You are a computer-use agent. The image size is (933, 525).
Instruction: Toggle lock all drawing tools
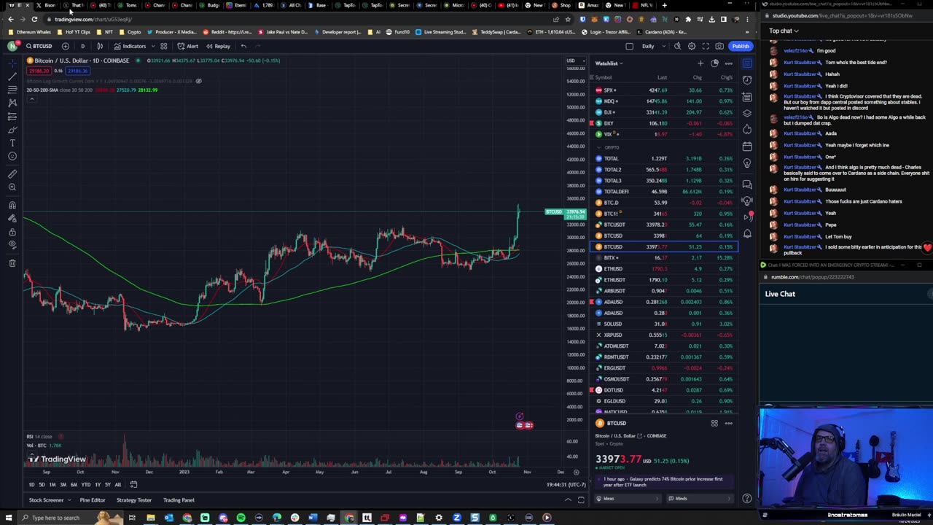pyautogui.click(x=12, y=231)
